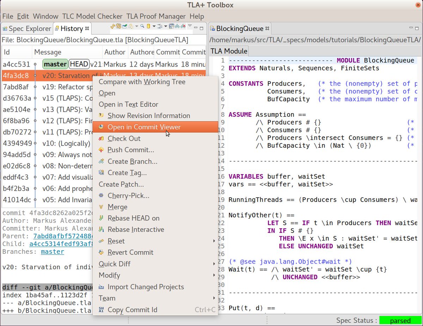Expand the Quick Diff submenu arrow
423x326 pixels.
click(x=214, y=264)
